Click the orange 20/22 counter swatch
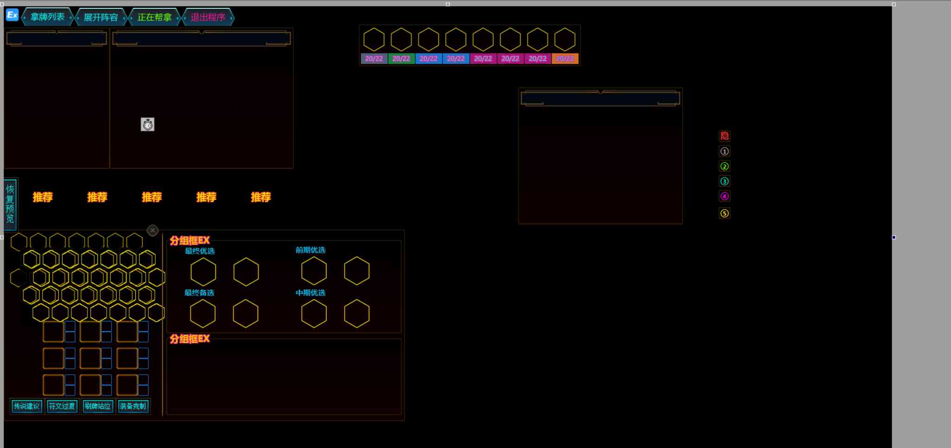 click(565, 59)
